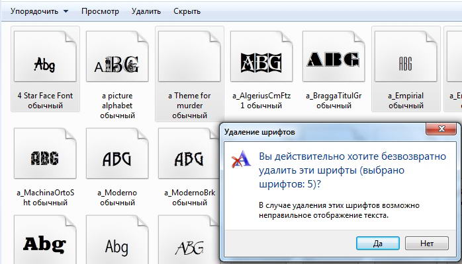Select the a_ModernoBrk font icon

click(189, 153)
